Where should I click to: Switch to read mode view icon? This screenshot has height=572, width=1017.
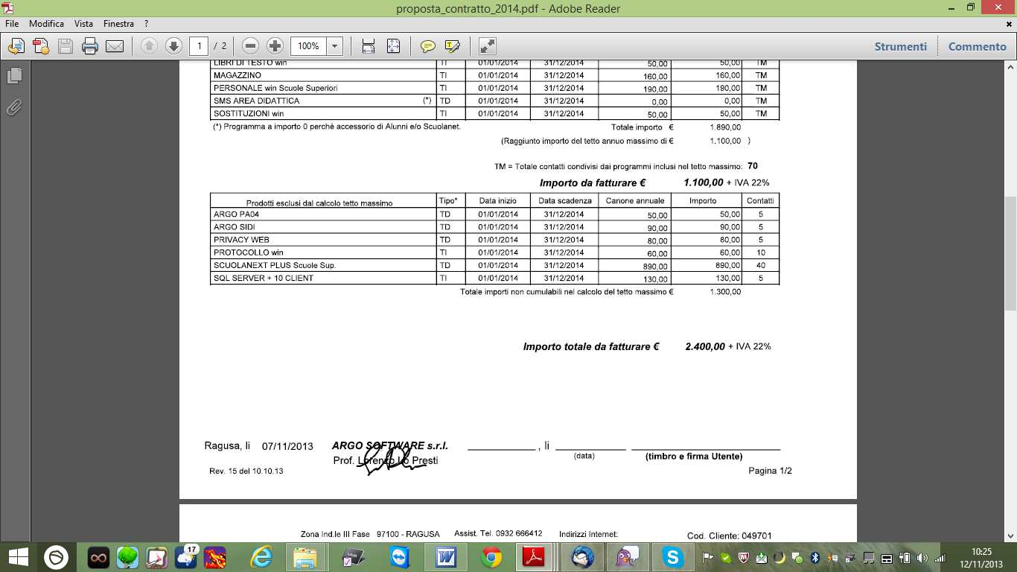487,46
